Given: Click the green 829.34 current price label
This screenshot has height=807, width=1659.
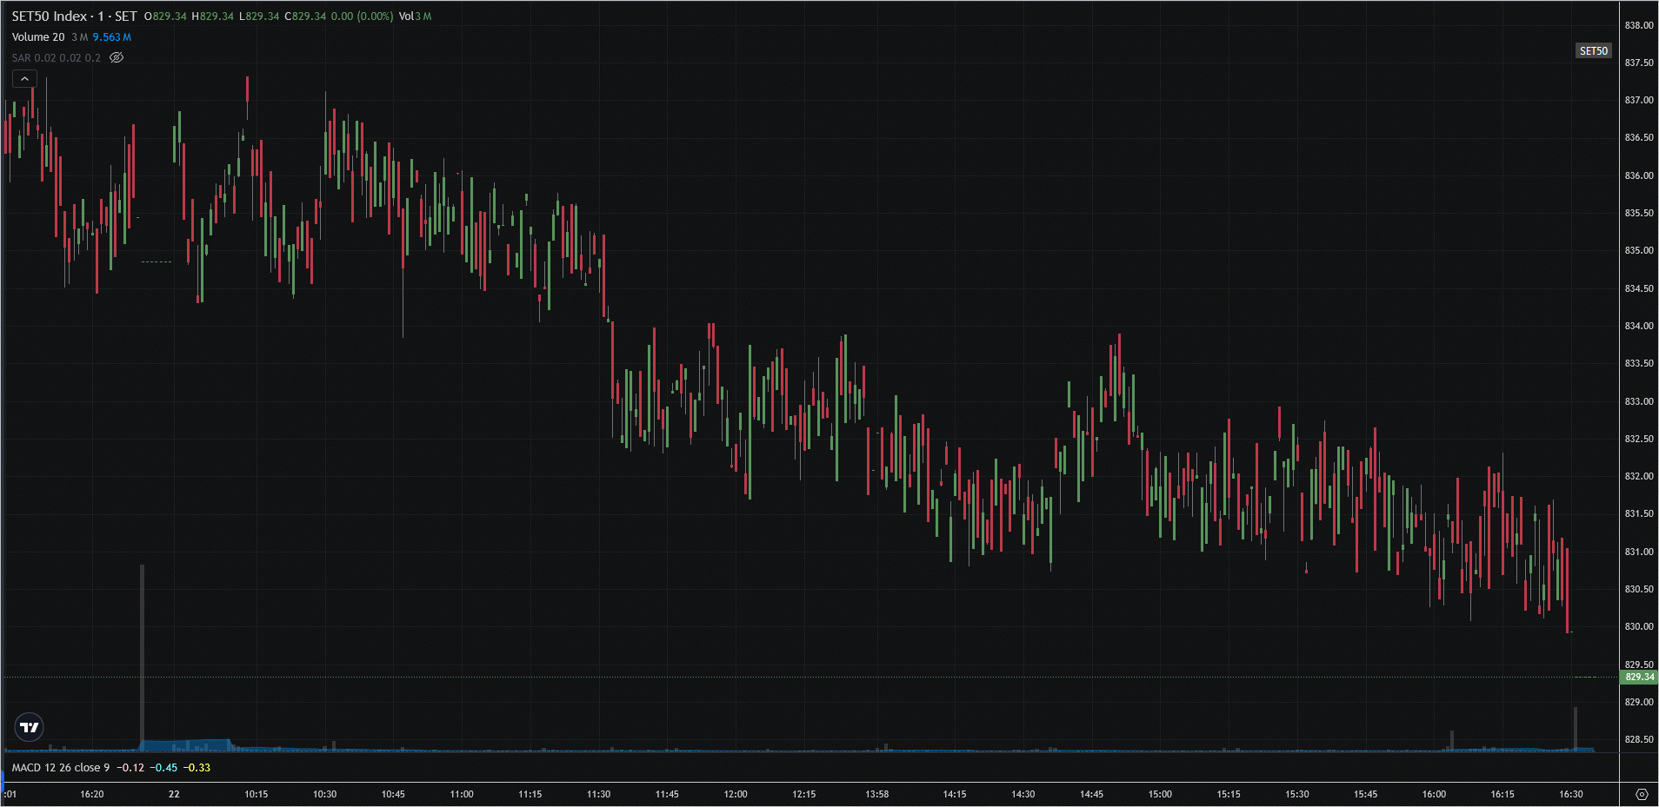Looking at the screenshot, I should click(x=1639, y=678).
